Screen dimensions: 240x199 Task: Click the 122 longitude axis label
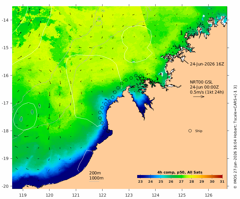click(103, 195)
